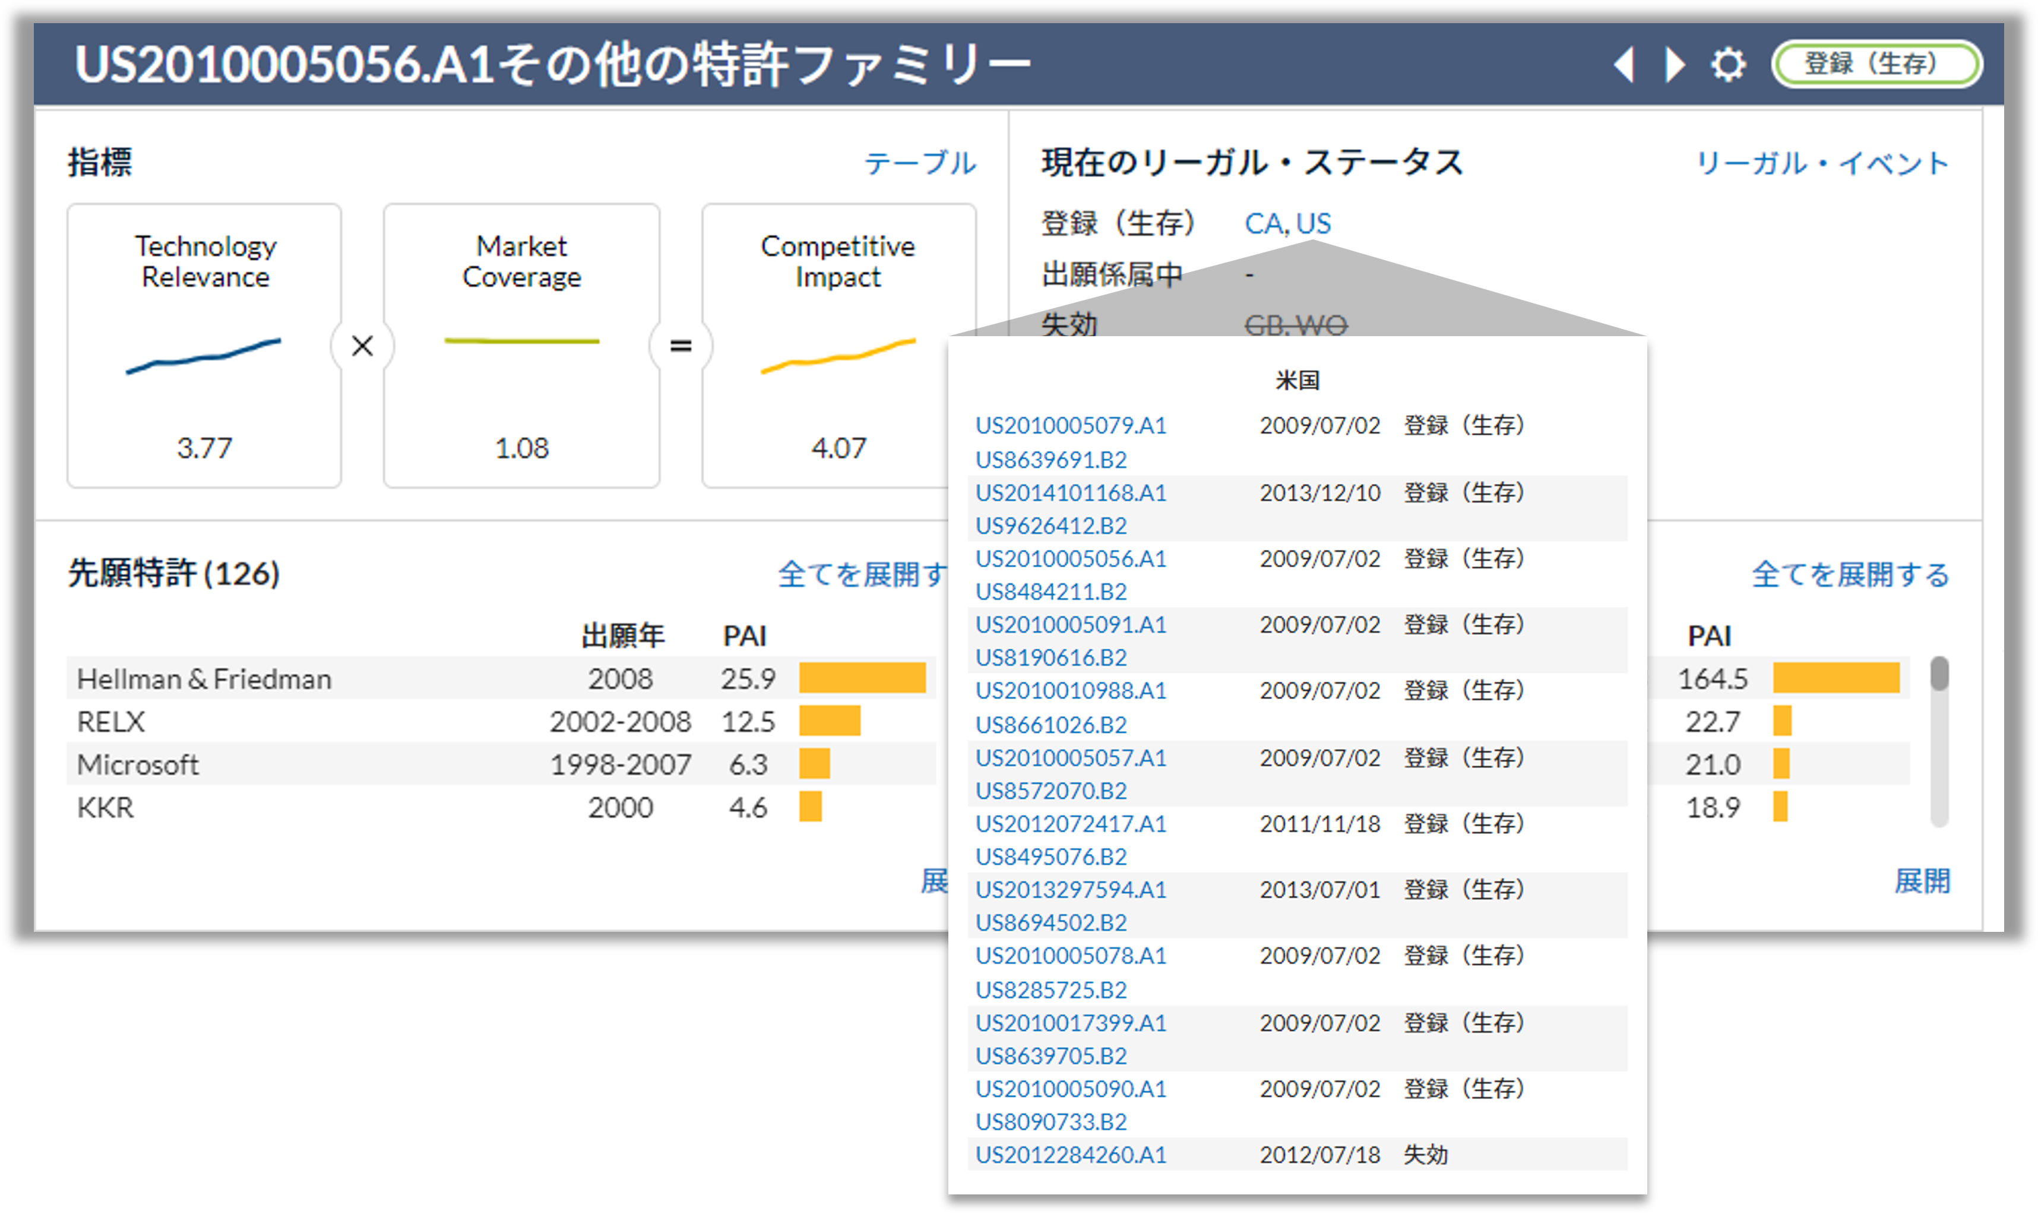The image size is (2038, 1214).
Task: Open patent US8661026.B2
Action: pos(1051,725)
